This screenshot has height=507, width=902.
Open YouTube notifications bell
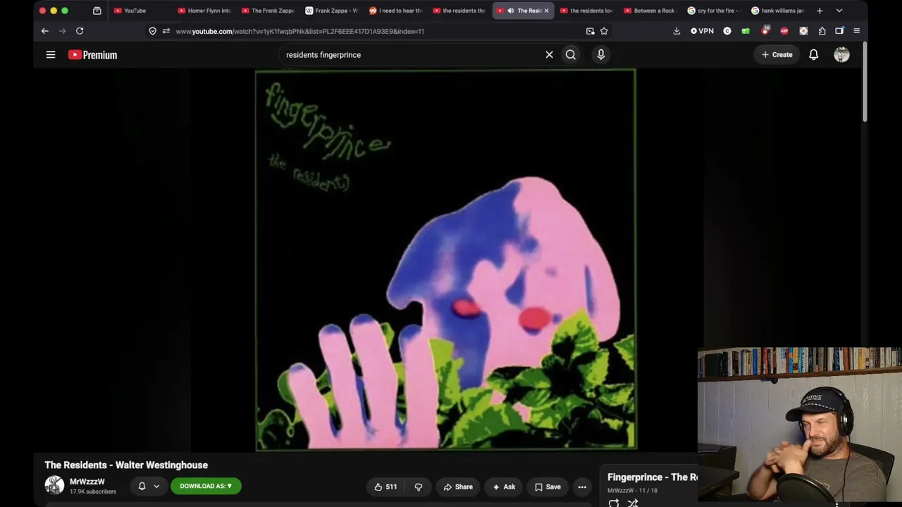point(814,55)
